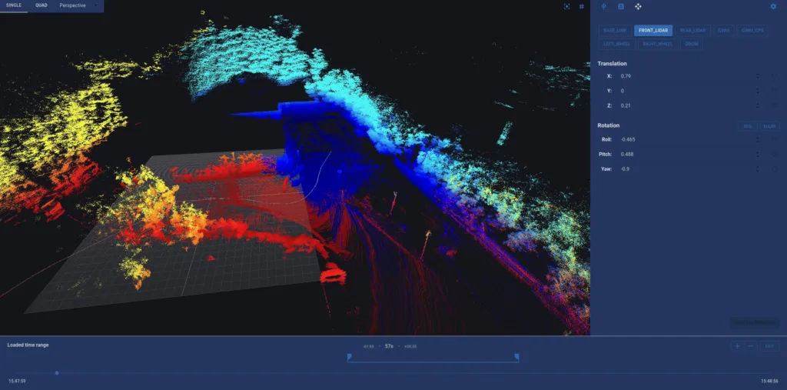Toggle the grid icon in viewport corner
Image resolution: width=787 pixels, height=390 pixels.
point(582,6)
